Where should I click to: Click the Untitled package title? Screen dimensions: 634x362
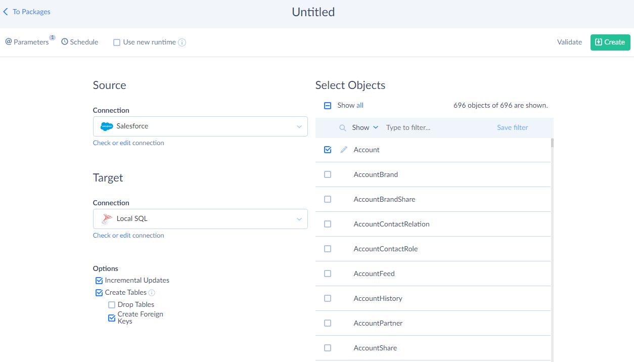tap(313, 12)
